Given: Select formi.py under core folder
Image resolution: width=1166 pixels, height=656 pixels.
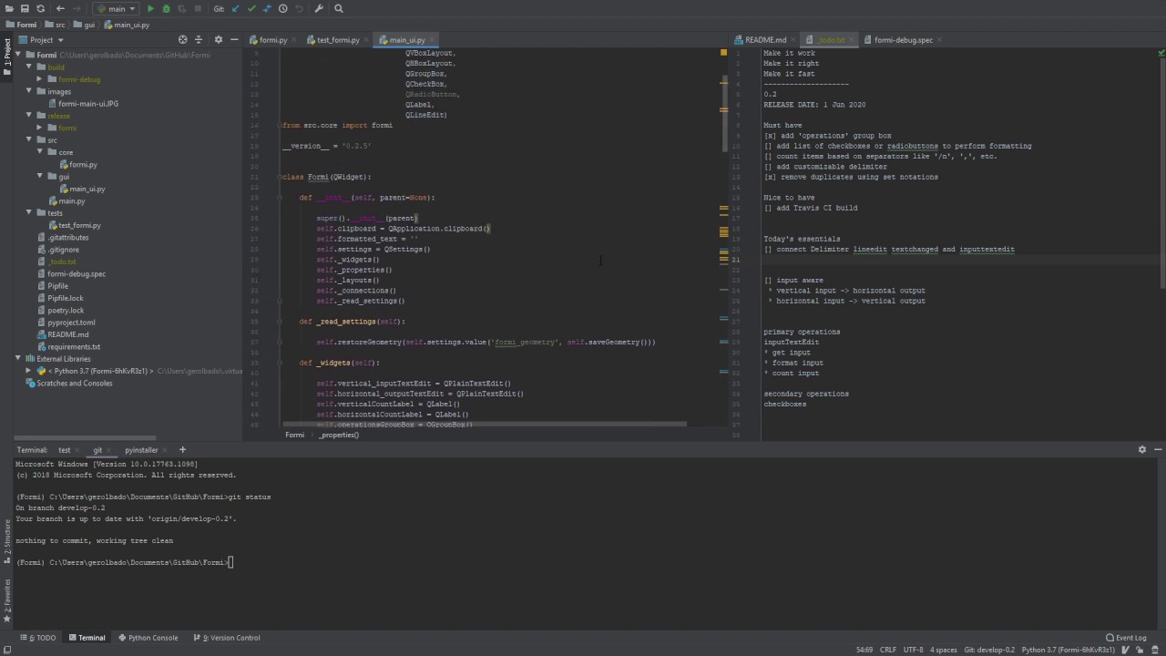Looking at the screenshot, I should click(x=82, y=165).
